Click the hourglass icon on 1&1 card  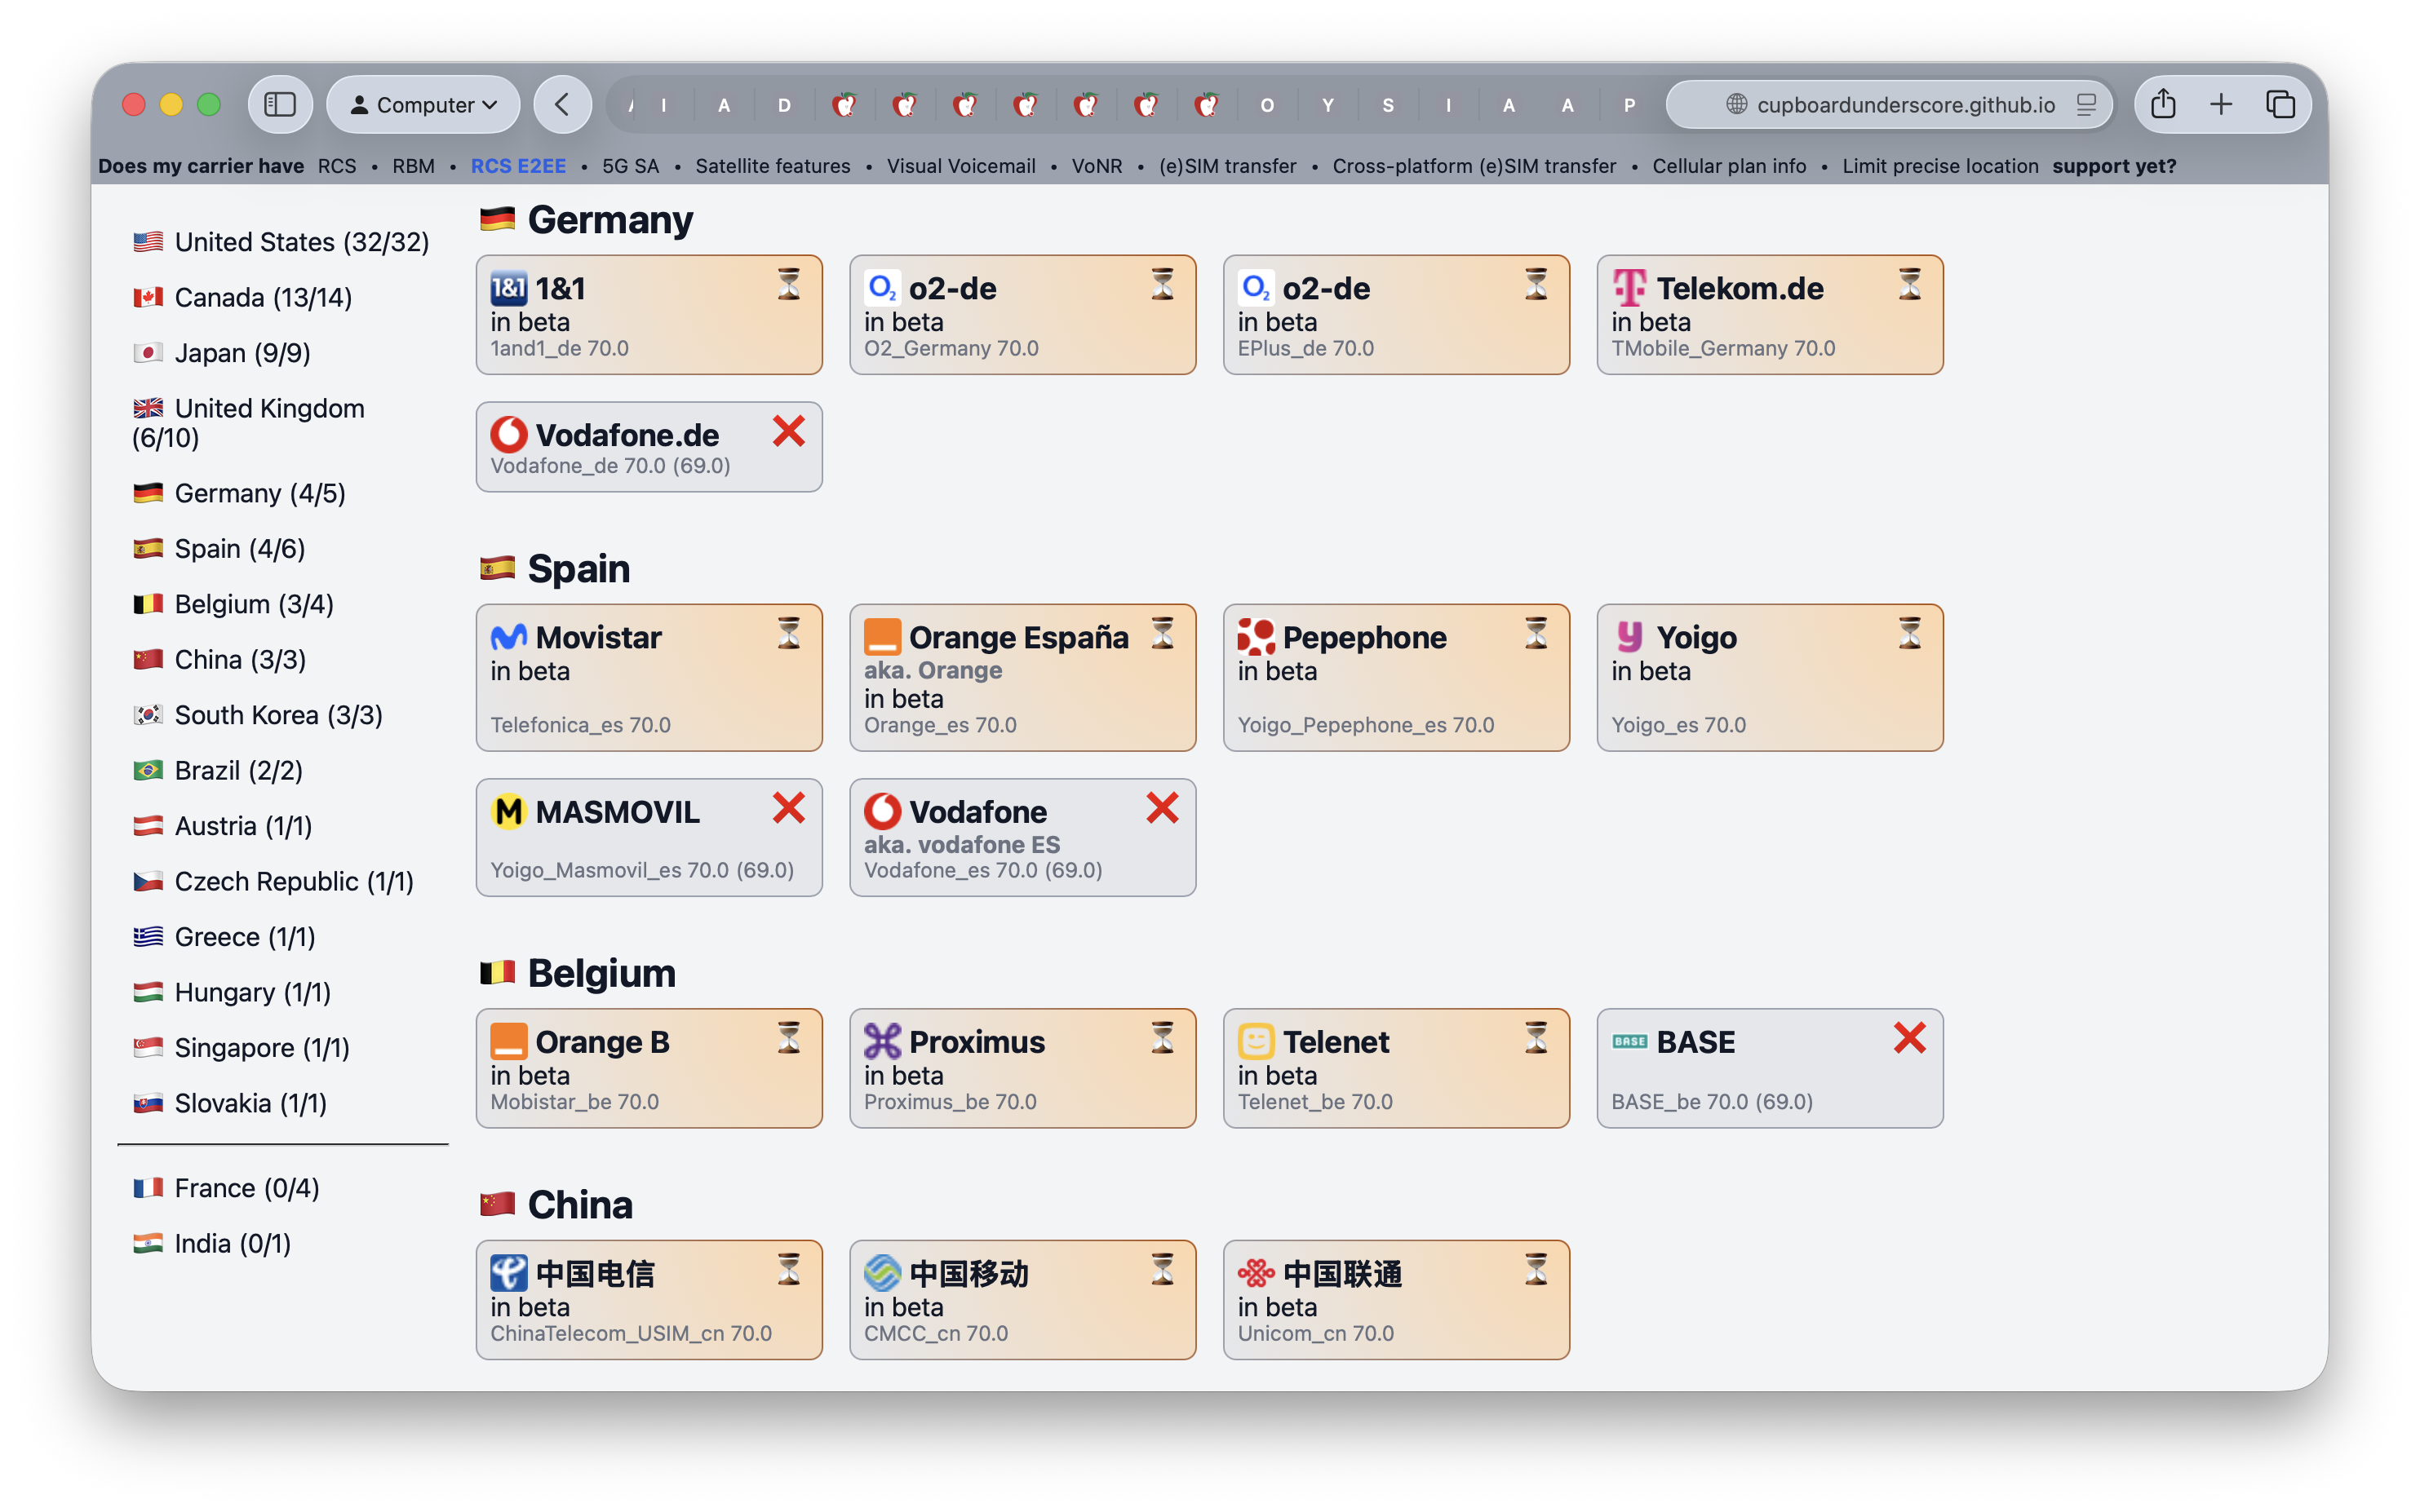point(789,285)
